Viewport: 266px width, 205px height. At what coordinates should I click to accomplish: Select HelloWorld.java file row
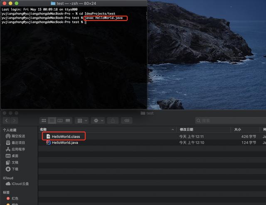pos(152,143)
